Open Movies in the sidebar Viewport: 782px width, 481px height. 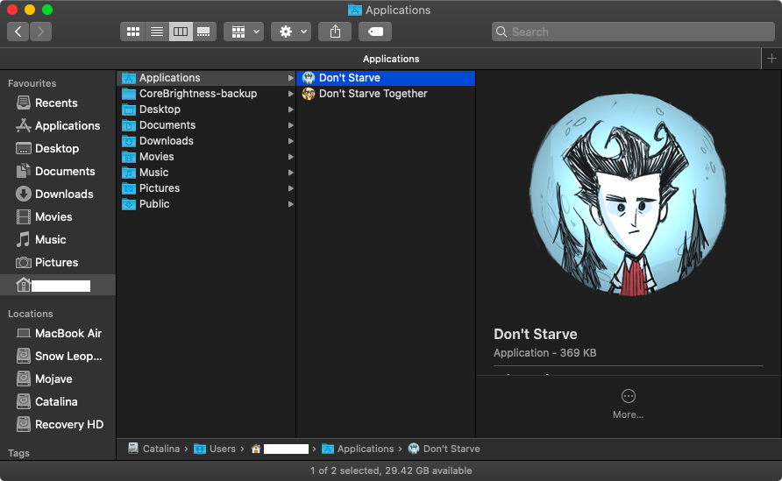click(58, 216)
